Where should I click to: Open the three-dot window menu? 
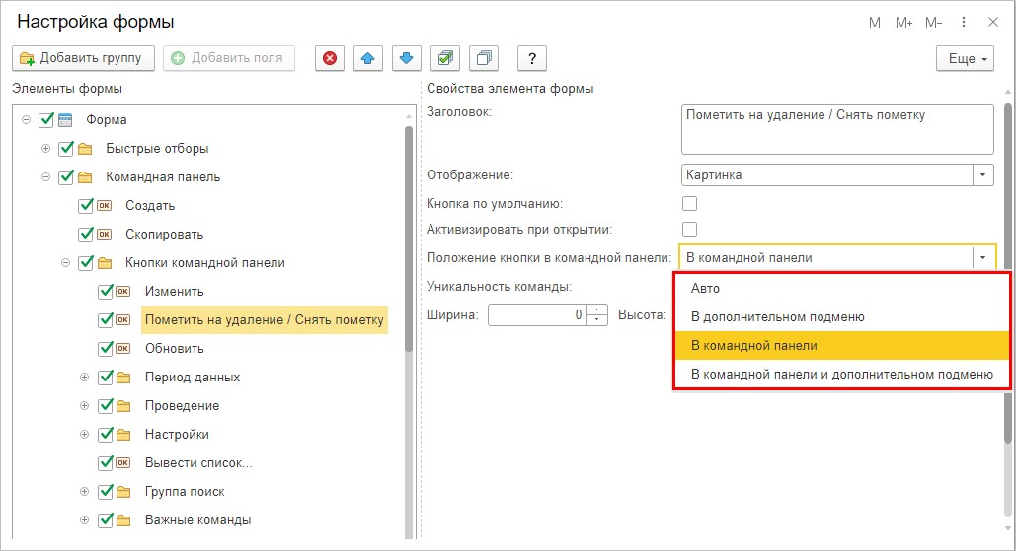964,23
